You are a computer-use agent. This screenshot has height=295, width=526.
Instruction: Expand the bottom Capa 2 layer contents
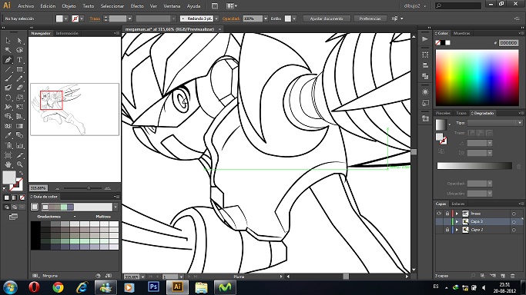457,230
